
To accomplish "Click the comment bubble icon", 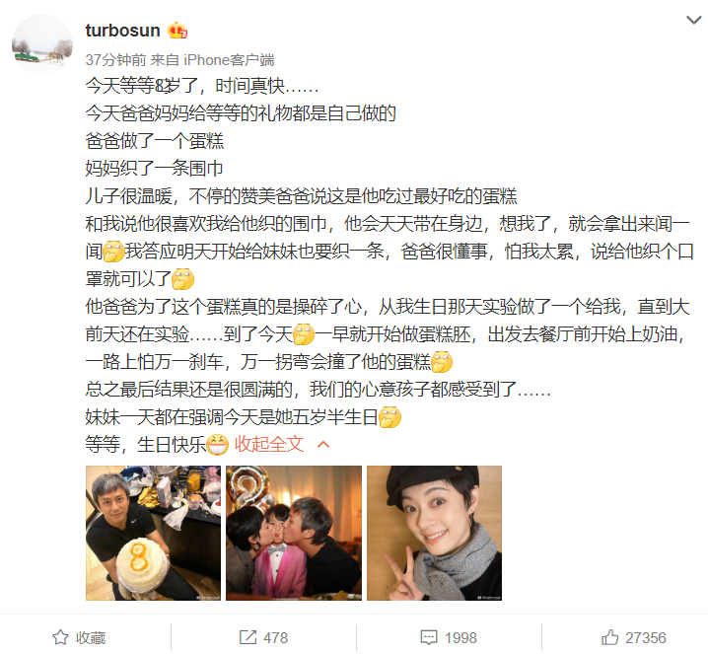I will pos(429,637).
